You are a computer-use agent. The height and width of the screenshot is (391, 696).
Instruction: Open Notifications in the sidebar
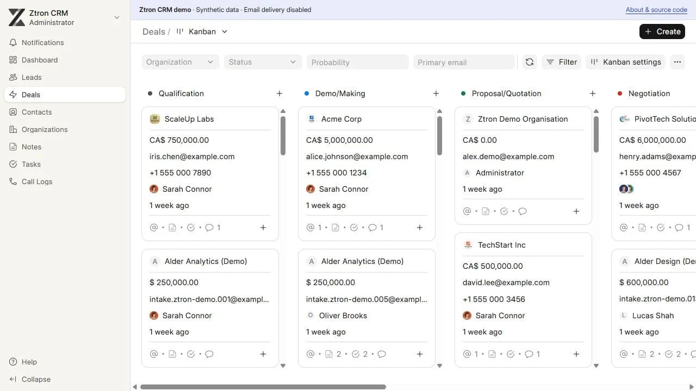click(65, 42)
